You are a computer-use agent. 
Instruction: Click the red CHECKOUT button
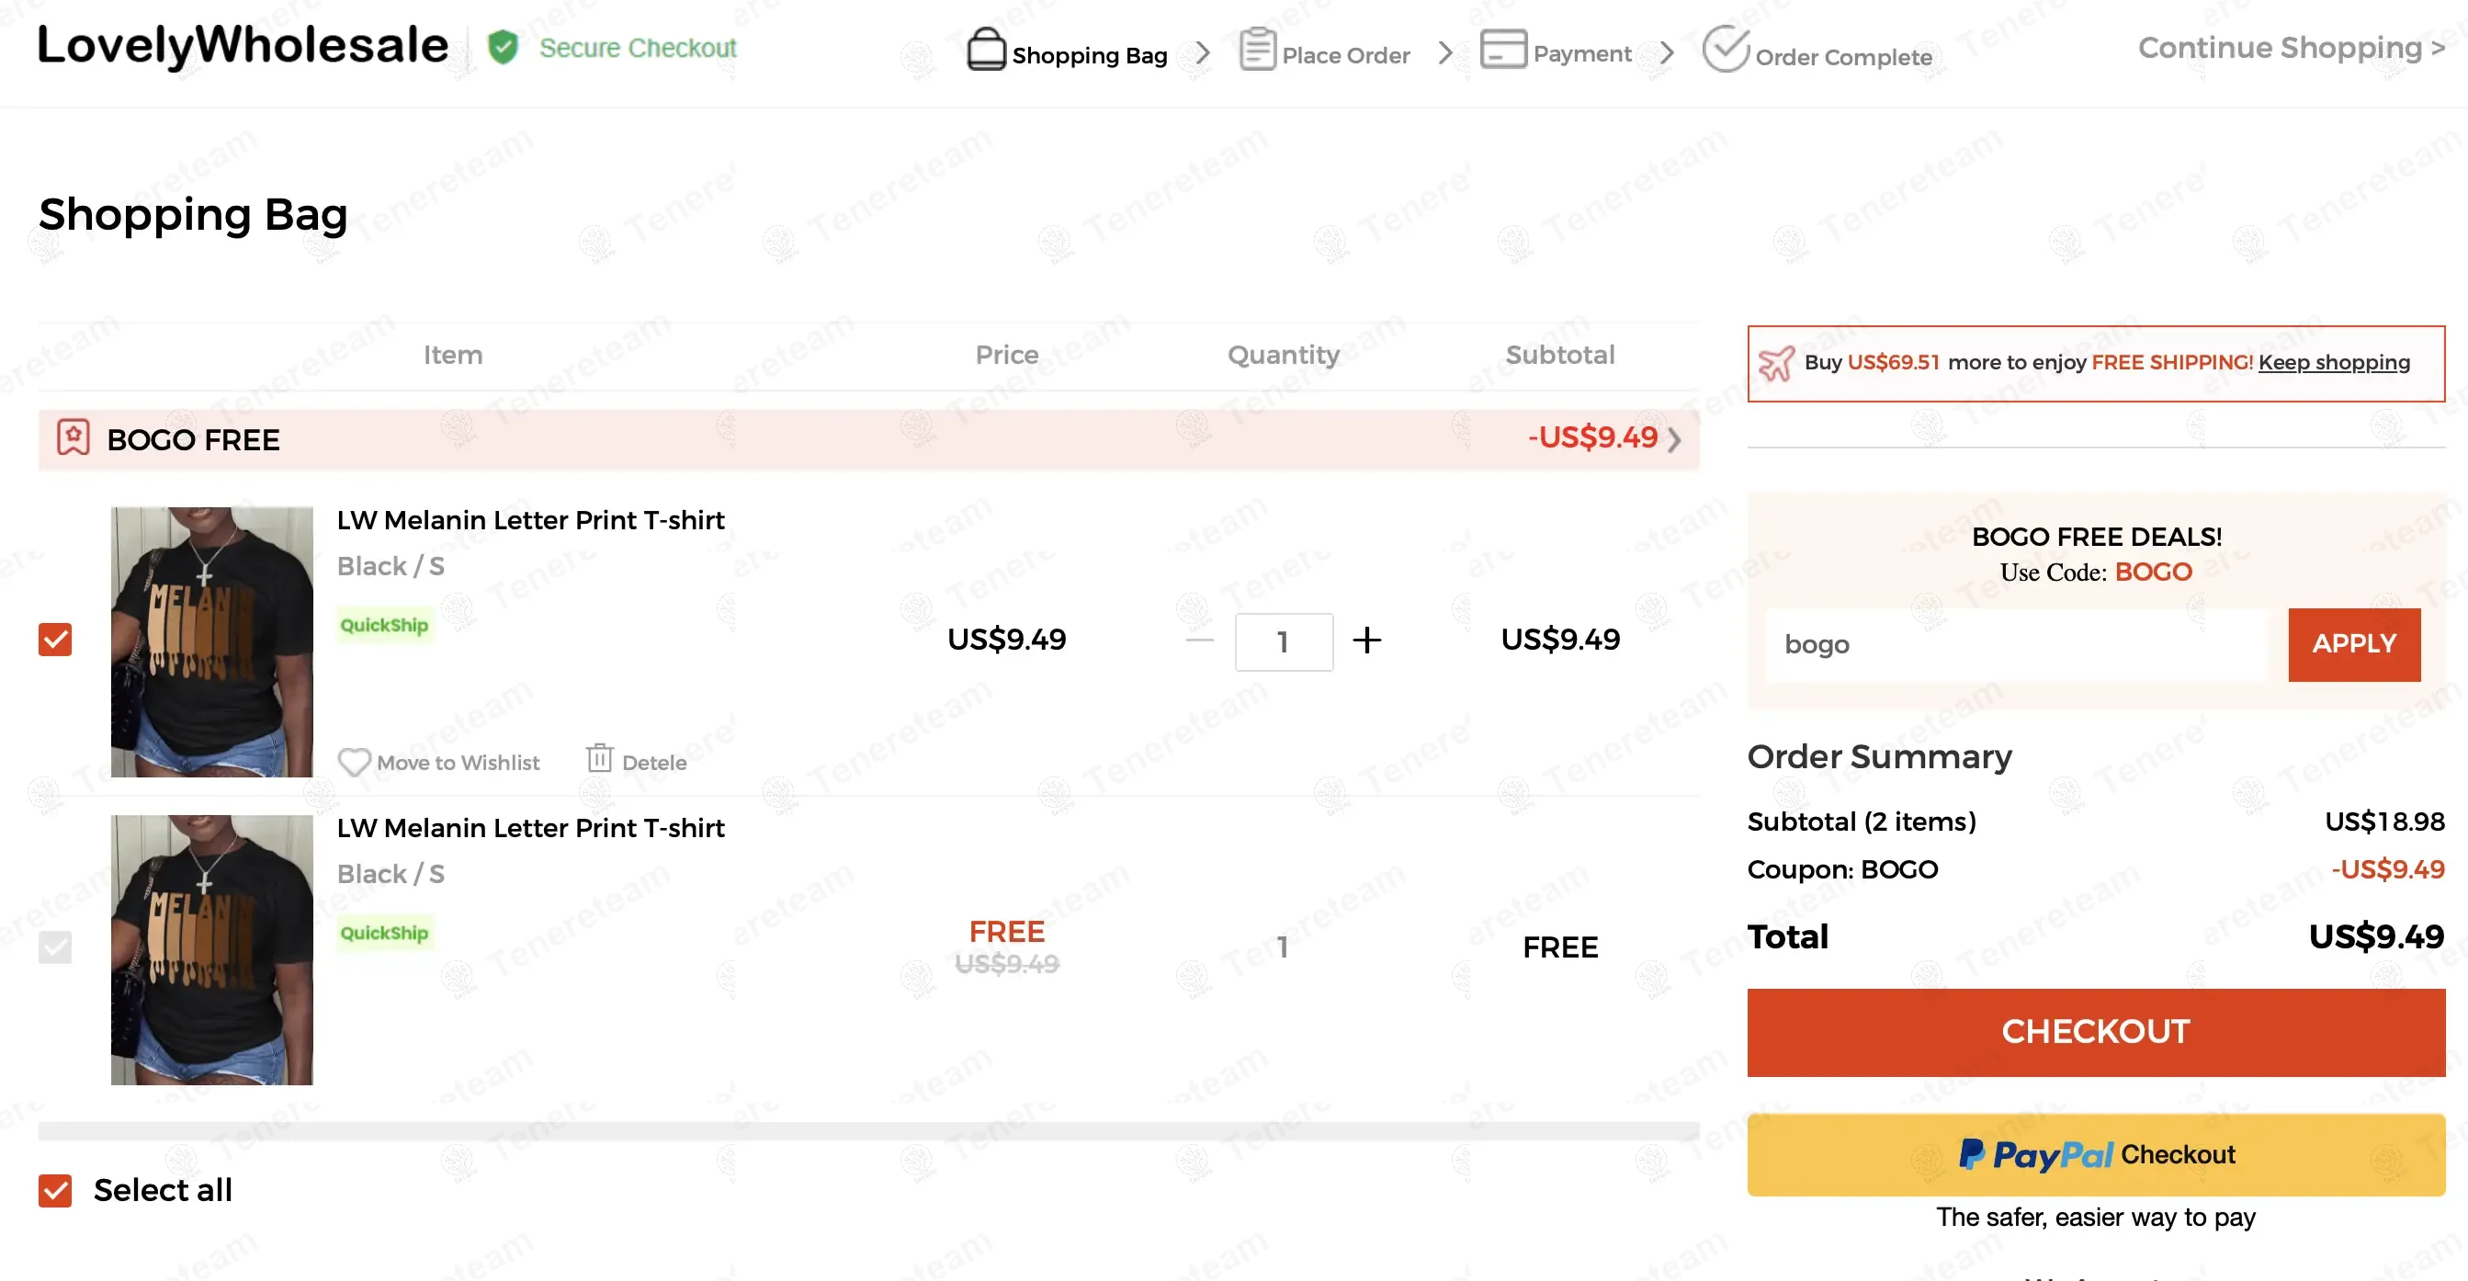pos(2095,1032)
